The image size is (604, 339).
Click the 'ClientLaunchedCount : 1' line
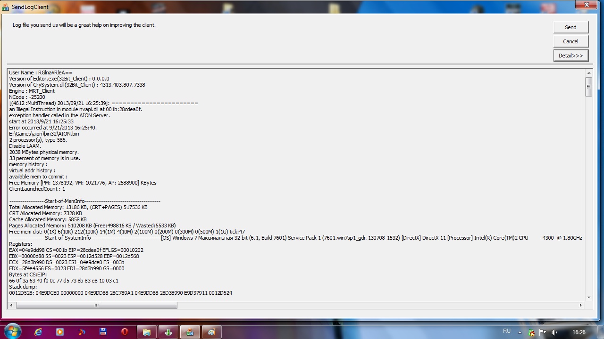(x=37, y=189)
